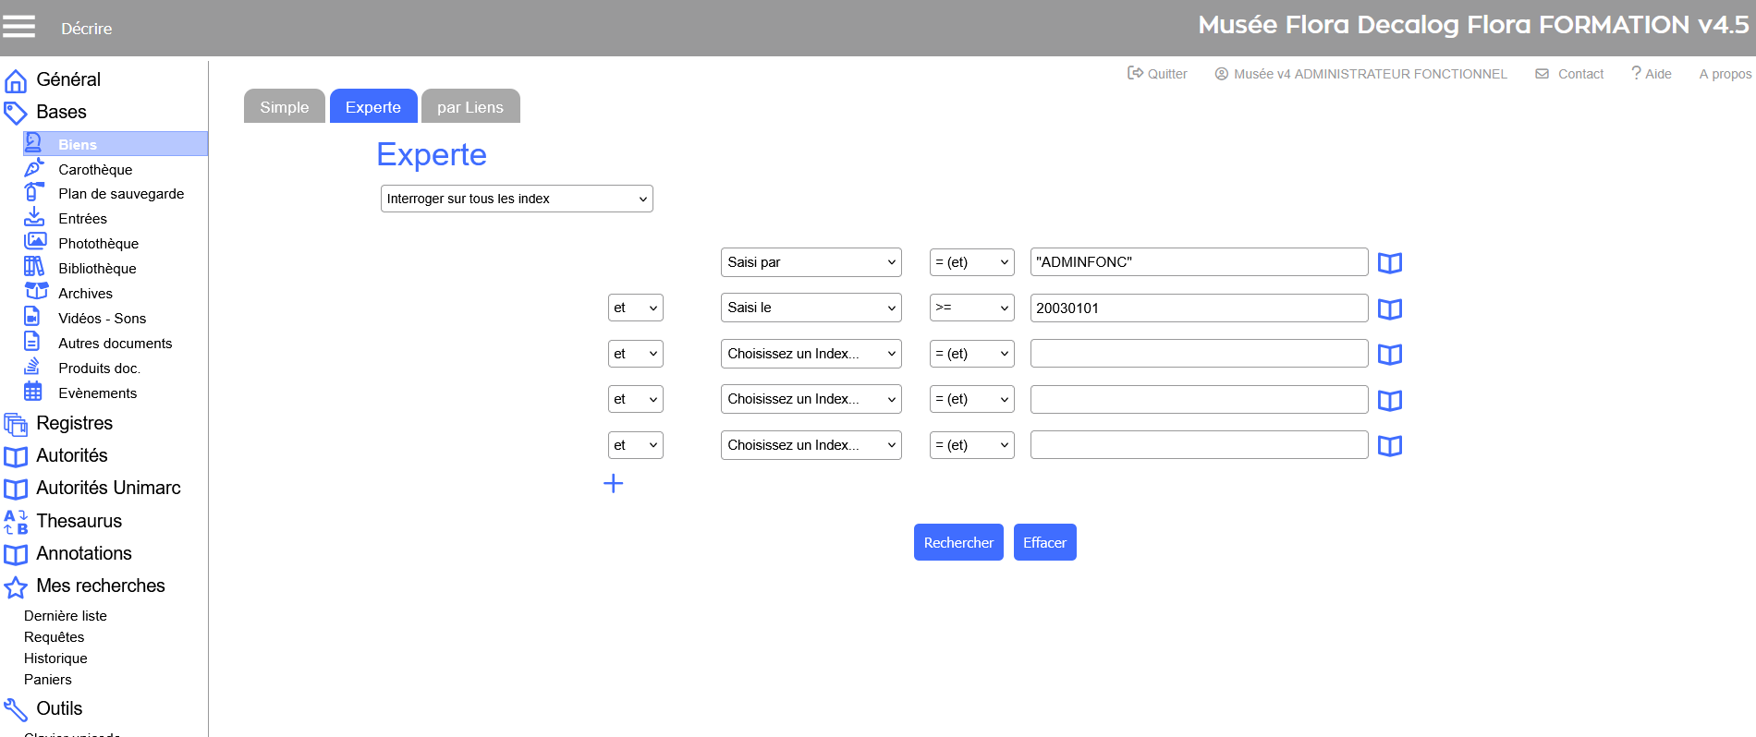Click the Rechercher button
1756x737 pixels.
point(957,542)
